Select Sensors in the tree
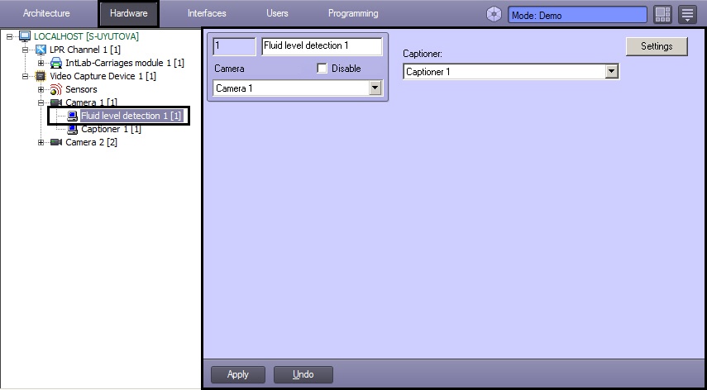707x390 pixels. pyautogui.click(x=81, y=89)
